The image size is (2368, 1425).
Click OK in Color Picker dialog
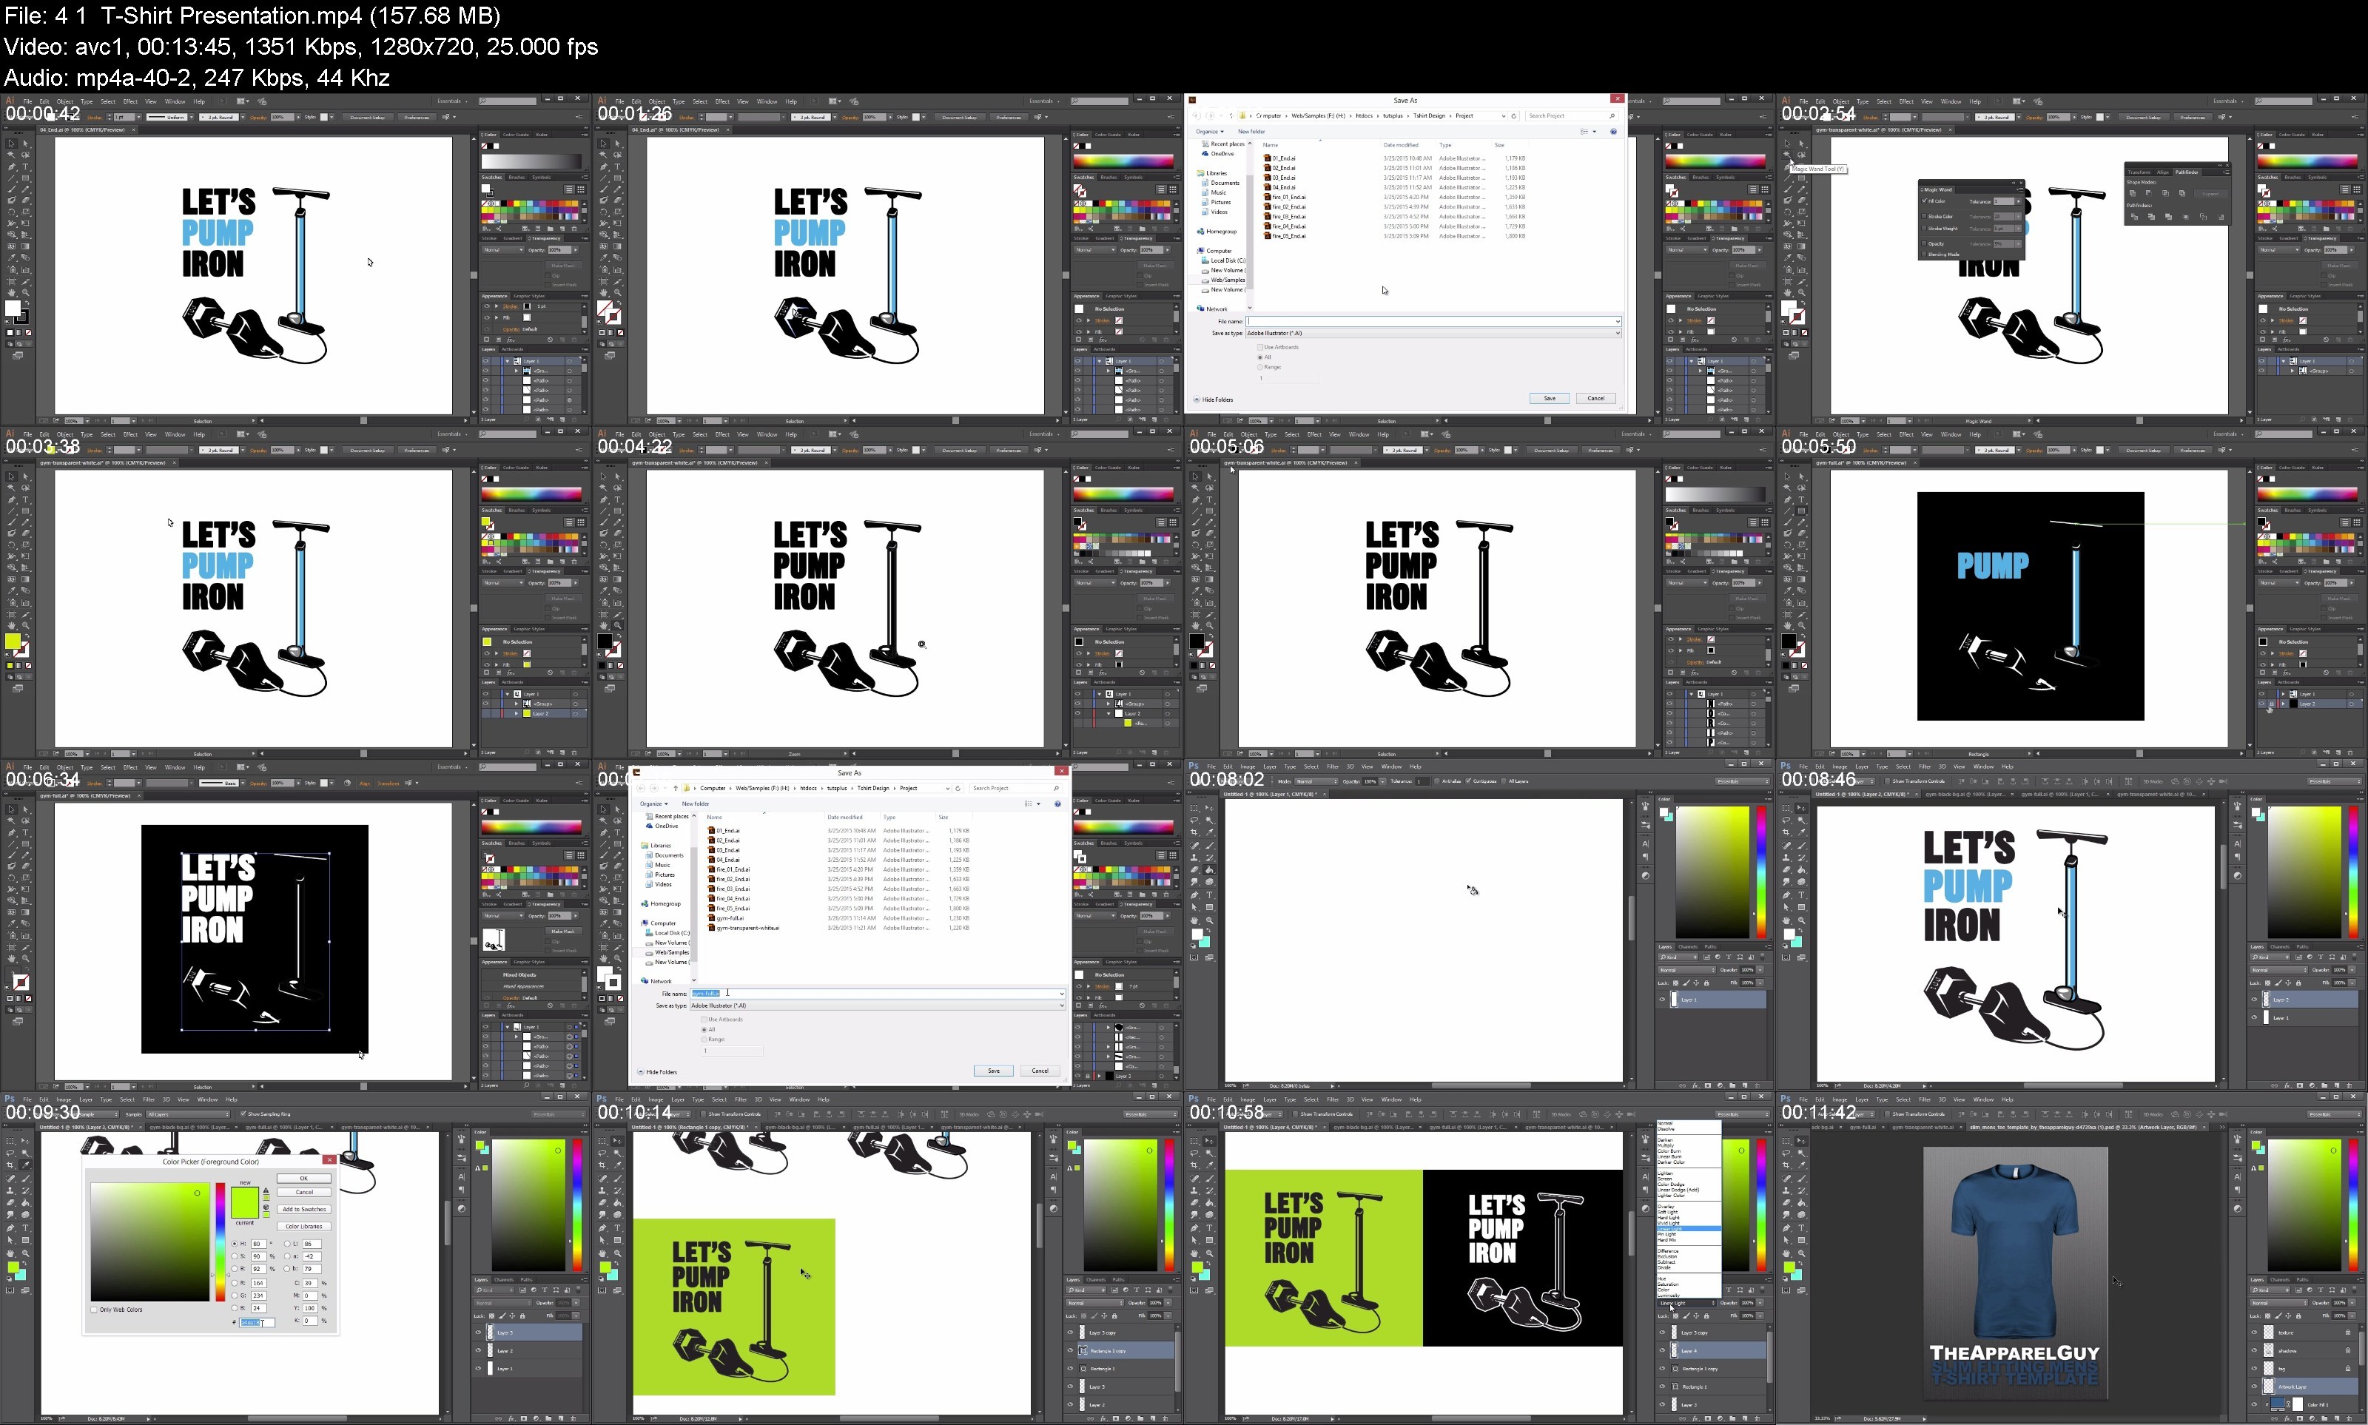coord(304,1179)
